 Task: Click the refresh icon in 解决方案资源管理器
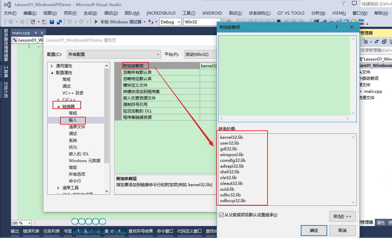[x=377, y=42]
